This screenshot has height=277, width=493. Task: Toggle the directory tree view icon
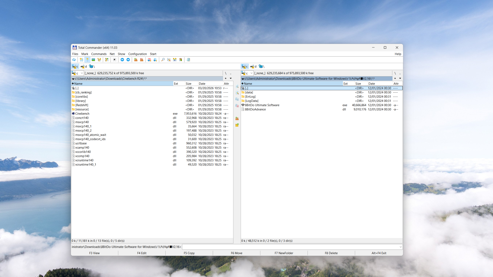[99, 60]
